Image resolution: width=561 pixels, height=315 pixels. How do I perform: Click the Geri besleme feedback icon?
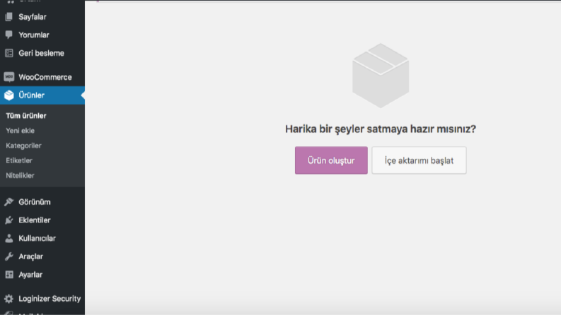tap(9, 53)
